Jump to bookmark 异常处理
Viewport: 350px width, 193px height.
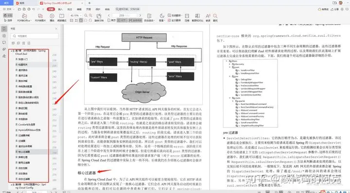tap(23, 157)
